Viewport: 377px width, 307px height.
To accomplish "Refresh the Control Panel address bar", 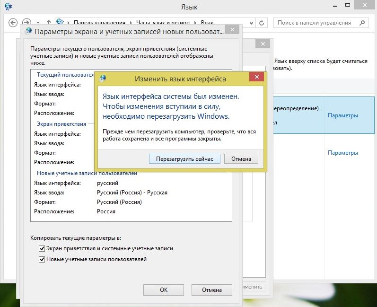I will (262, 22).
